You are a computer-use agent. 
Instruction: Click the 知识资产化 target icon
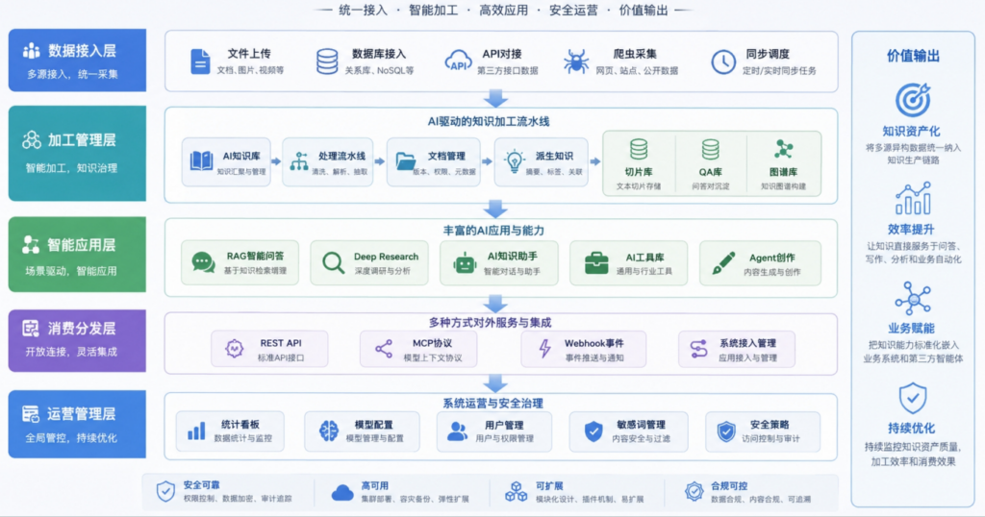point(912,100)
